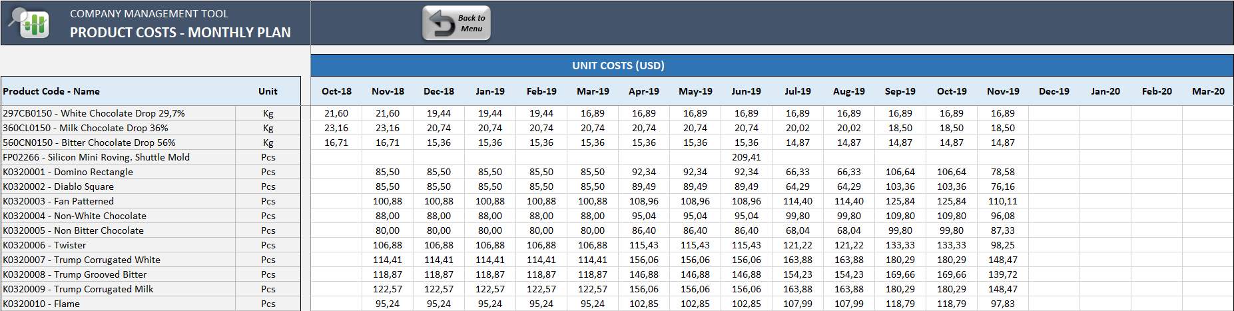Select the Jan-19 month column header
1234x311 pixels.
[x=490, y=91]
